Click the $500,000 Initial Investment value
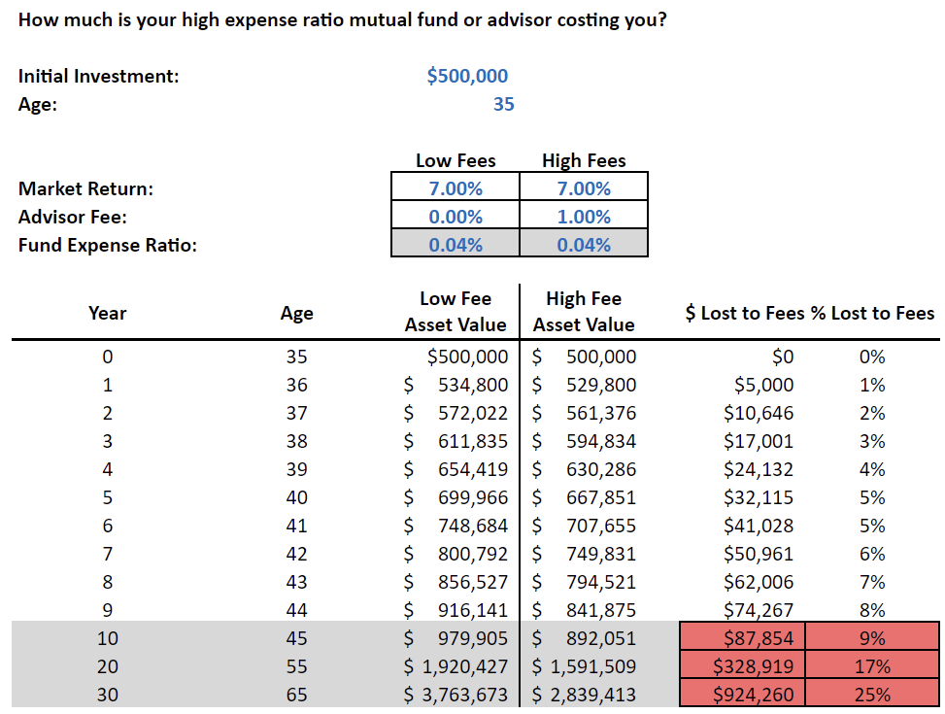945x714 pixels. pos(467,76)
